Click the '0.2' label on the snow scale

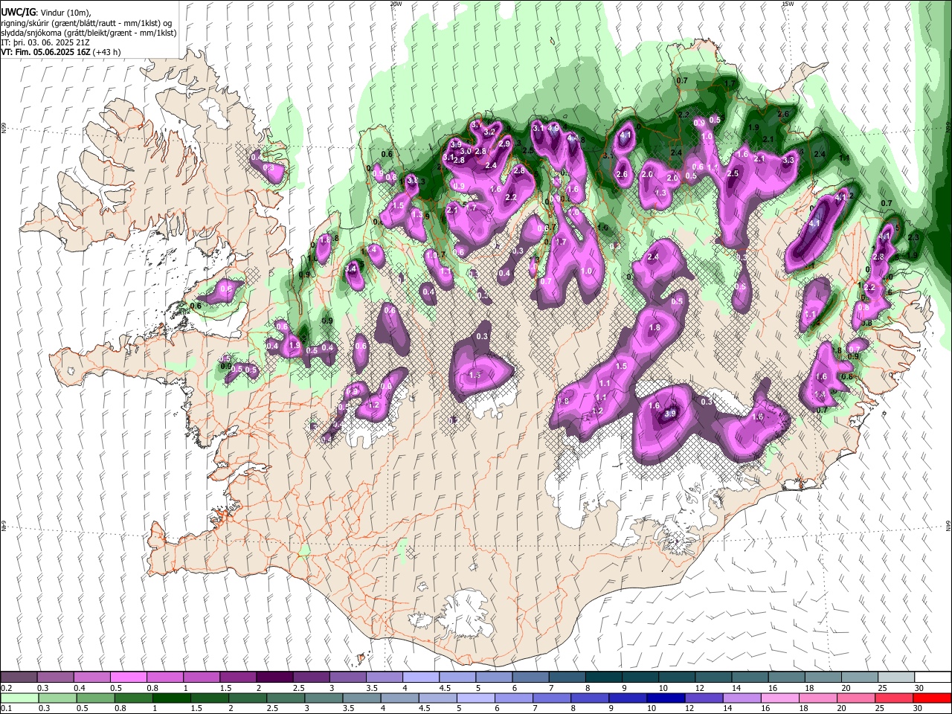click(7, 688)
